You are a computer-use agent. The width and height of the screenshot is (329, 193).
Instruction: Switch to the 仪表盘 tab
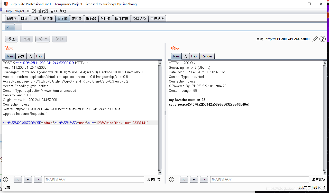pos(12,18)
